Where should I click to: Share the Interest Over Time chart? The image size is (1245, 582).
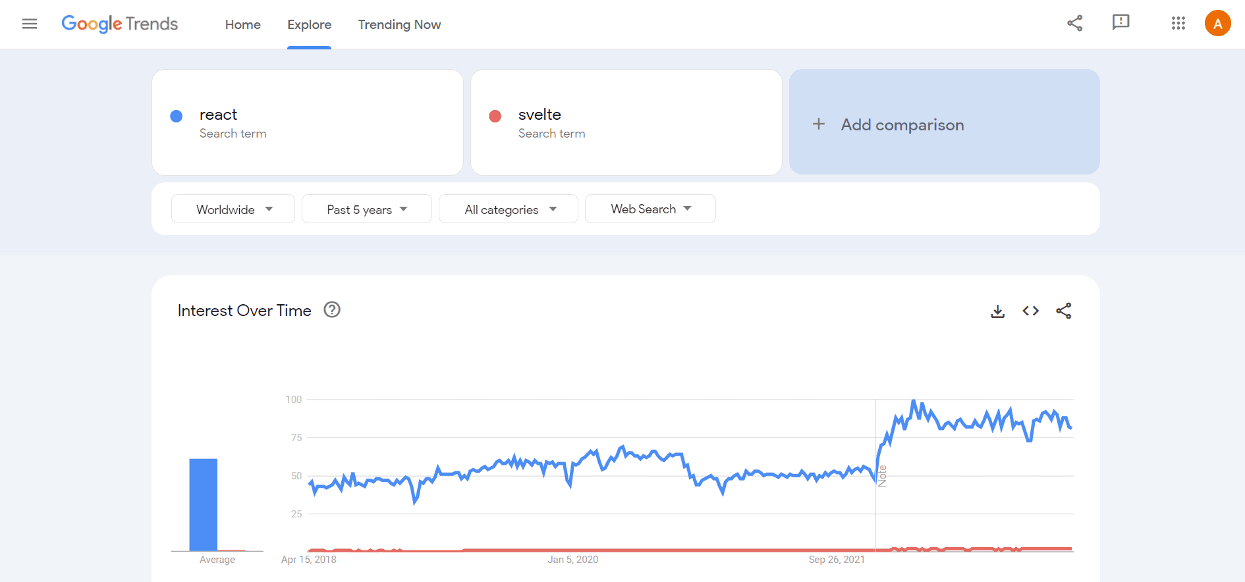point(1064,311)
